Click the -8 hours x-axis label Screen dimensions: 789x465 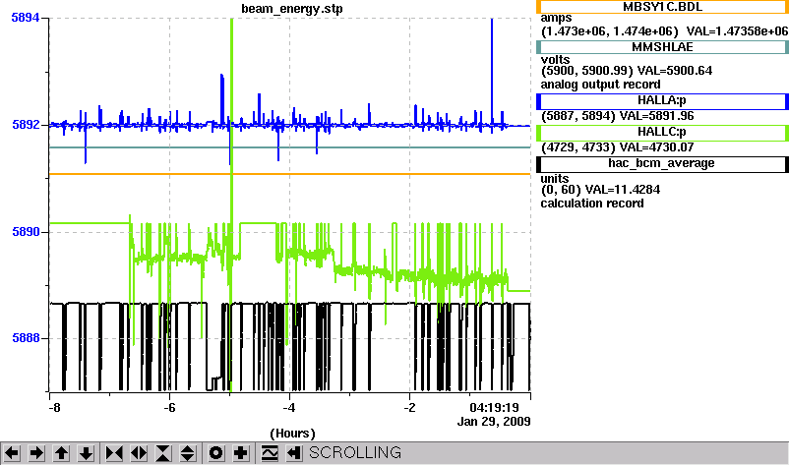tap(54, 408)
